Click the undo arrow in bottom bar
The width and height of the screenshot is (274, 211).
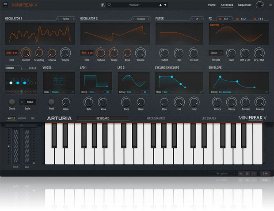pos(241,173)
